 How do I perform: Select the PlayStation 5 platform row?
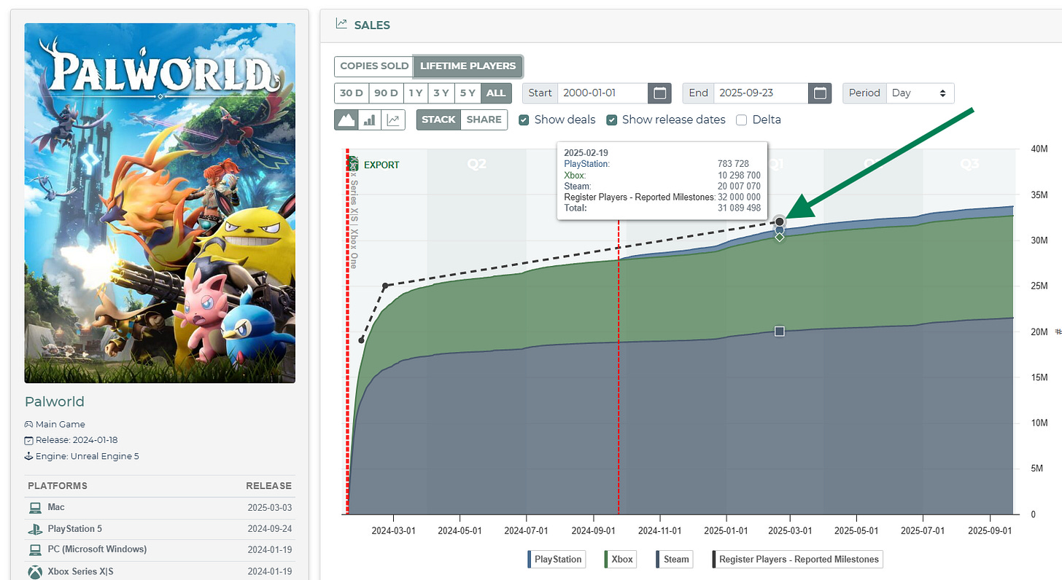coord(160,529)
